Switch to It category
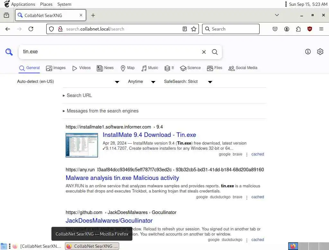This screenshot has width=329, height=250. (169, 68)
